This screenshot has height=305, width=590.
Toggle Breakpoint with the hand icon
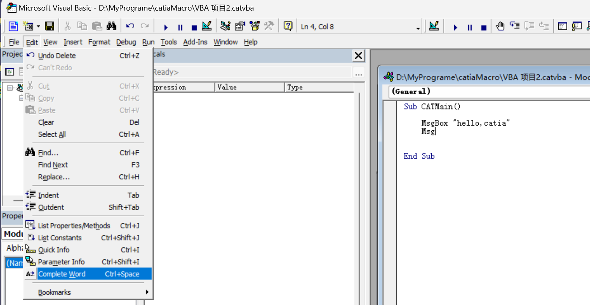[500, 26]
